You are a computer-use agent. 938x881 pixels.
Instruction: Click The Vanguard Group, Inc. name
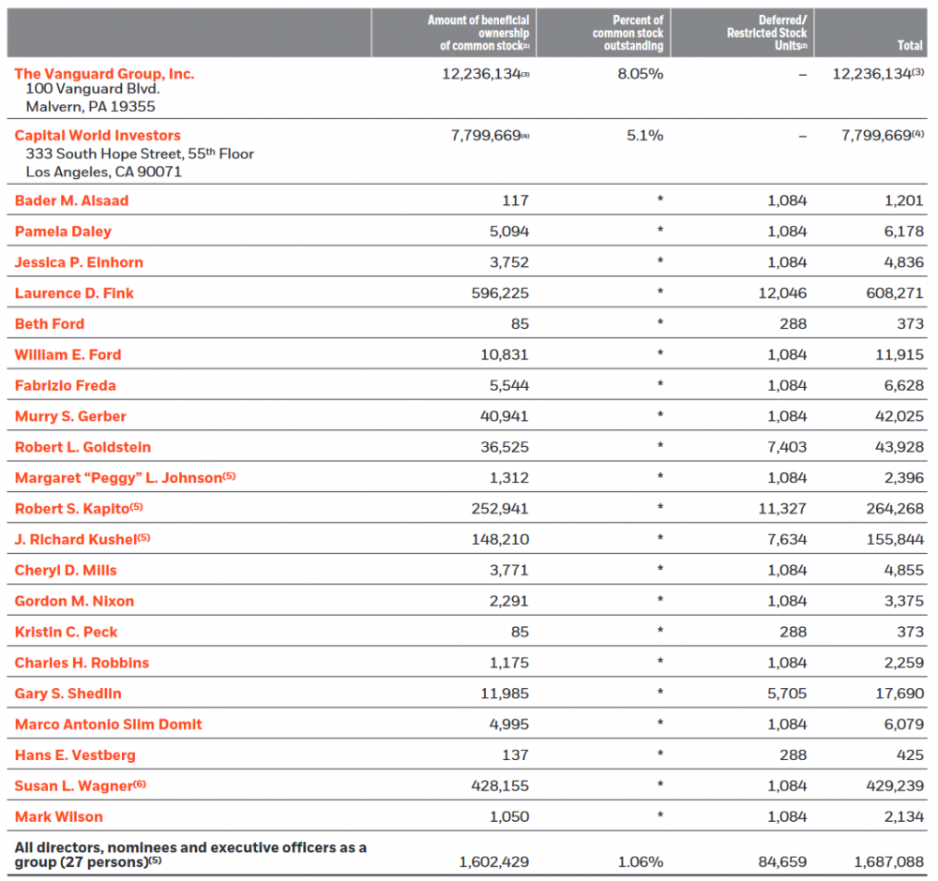pyautogui.click(x=104, y=74)
